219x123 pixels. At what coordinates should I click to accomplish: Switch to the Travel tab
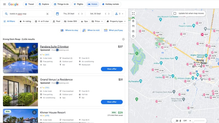coord(30,4)
